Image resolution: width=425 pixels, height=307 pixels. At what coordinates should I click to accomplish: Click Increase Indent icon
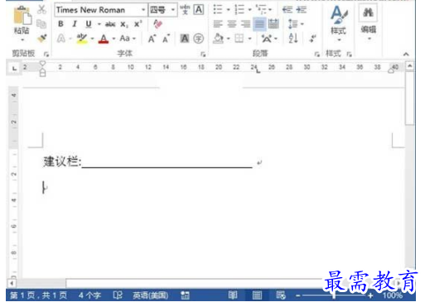[x=301, y=10]
